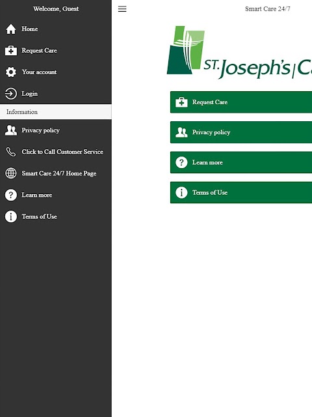Click the Smart Care 24/7 page title
The height and width of the screenshot is (417, 312).
pyautogui.click(x=267, y=8)
